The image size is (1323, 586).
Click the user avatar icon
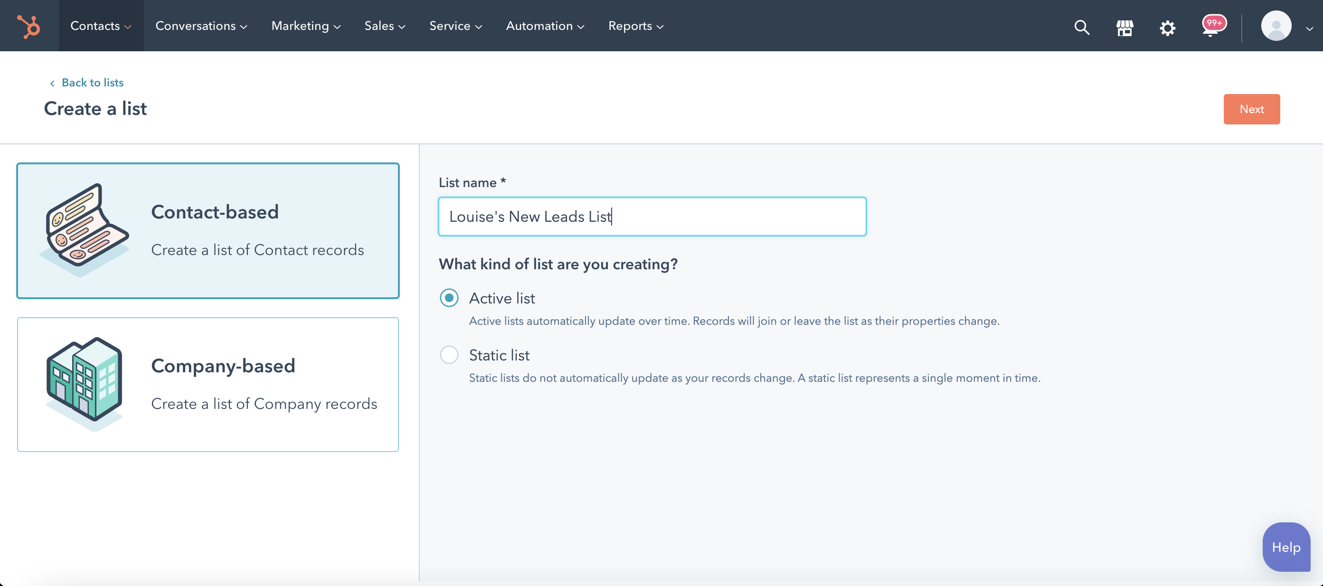[x=1276, y=26]
